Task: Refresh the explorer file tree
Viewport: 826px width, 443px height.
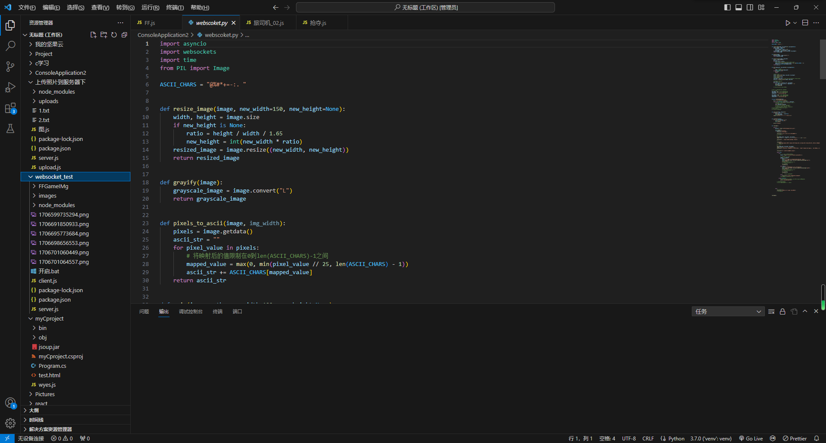Action: (114, 35)
